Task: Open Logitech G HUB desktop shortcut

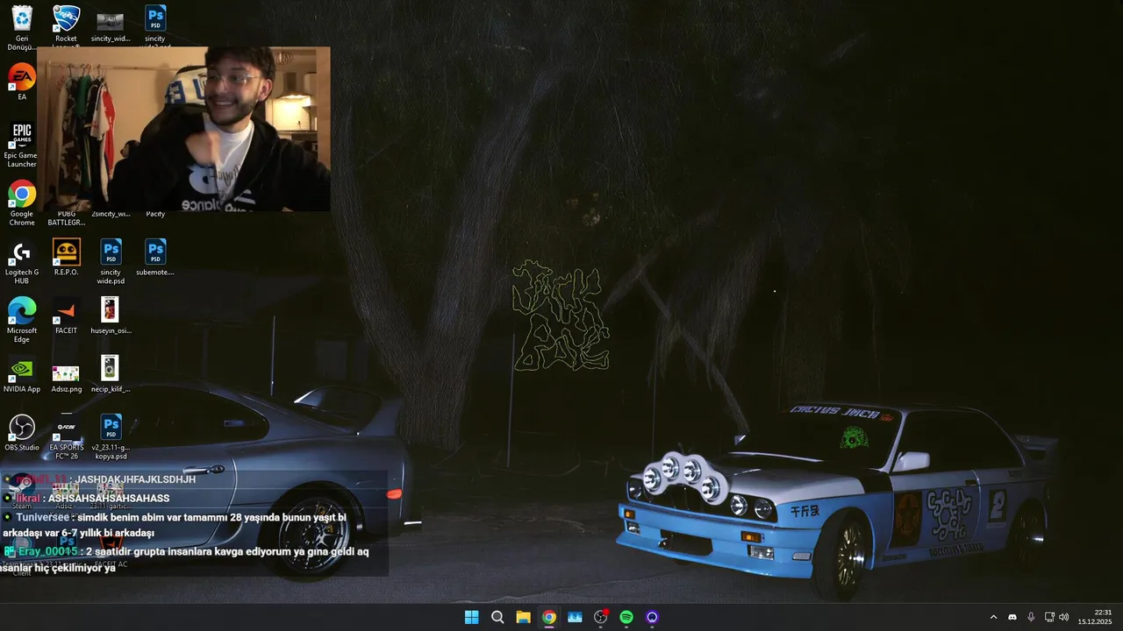Action: point(22,261)
